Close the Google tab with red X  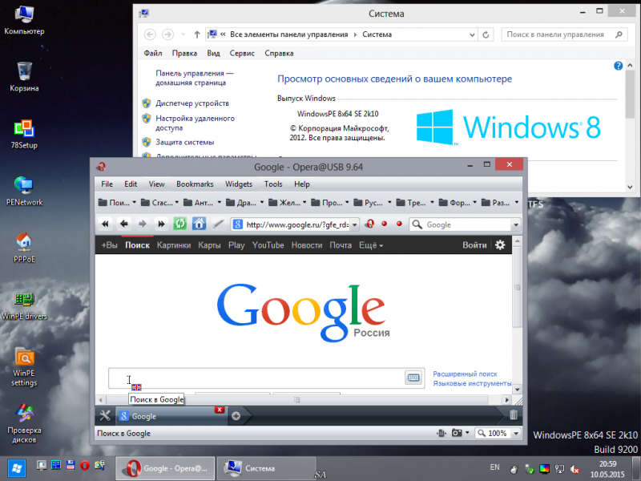pos(220,410)
